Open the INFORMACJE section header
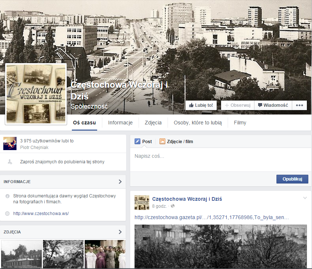 tap(63, 182)
